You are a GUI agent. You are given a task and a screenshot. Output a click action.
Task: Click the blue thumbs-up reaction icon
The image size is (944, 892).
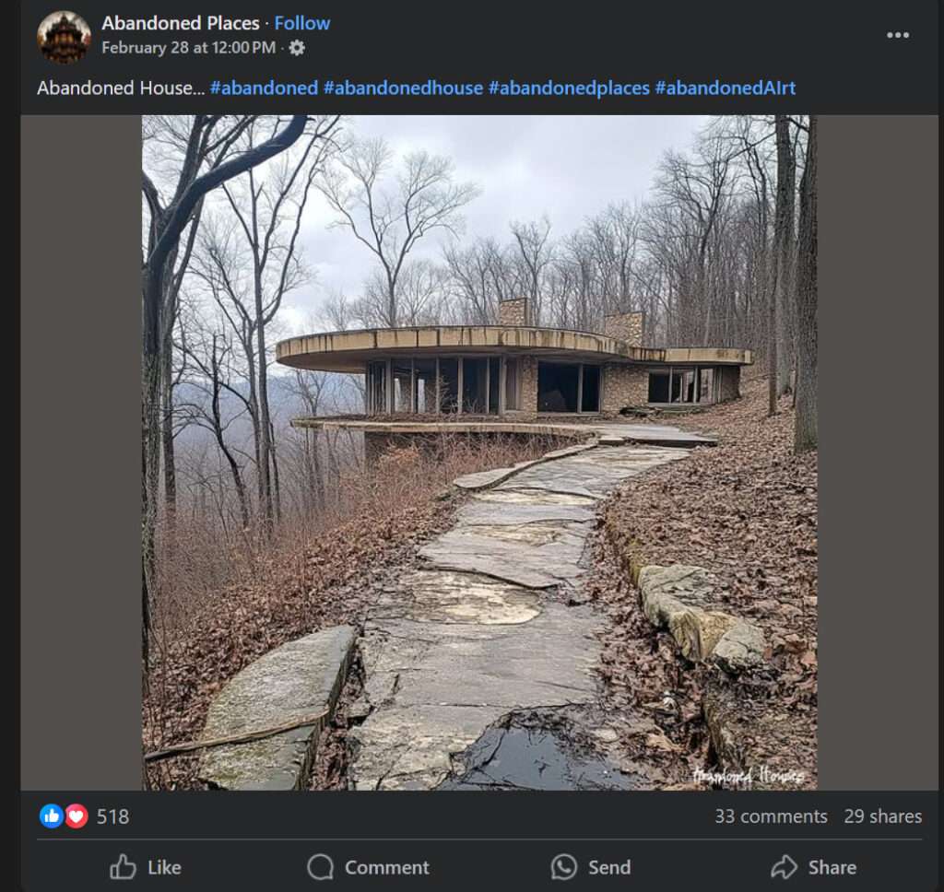[52, 816]
